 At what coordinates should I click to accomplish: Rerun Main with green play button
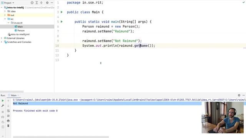click(3, 100)
